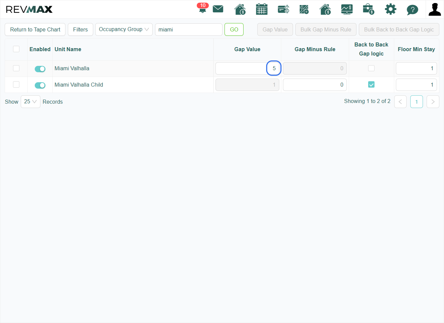
Task: Open the first house with dollar icon
Action: 240,9
